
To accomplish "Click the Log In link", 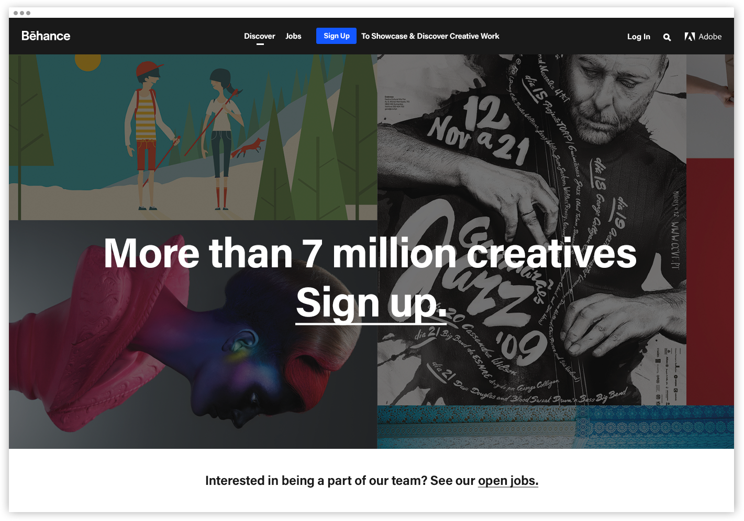I will 638,37.
